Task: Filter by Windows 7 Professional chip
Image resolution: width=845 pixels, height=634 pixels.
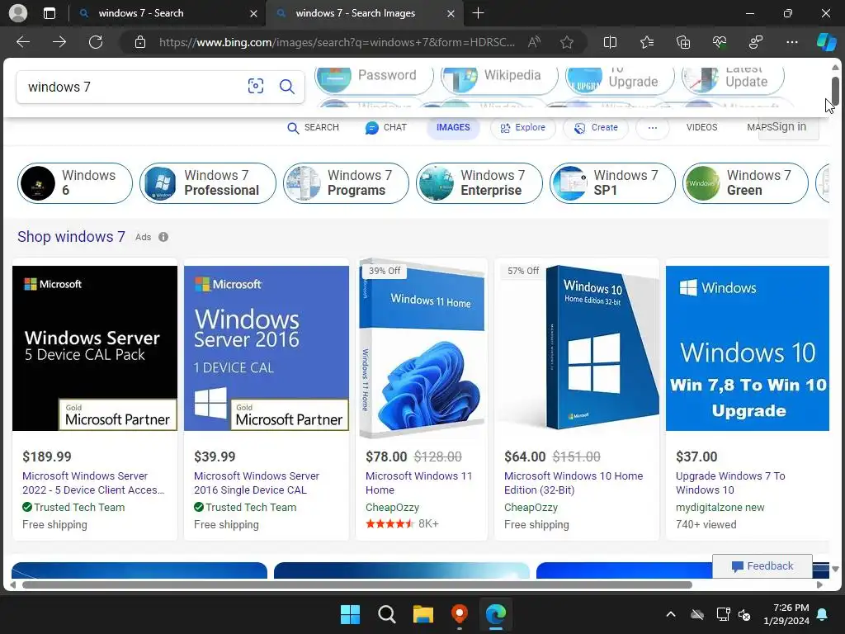Action: point(207,183)
